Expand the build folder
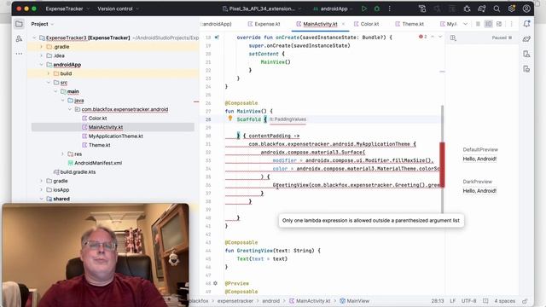546x307 pixels. [x=49, y=73]
